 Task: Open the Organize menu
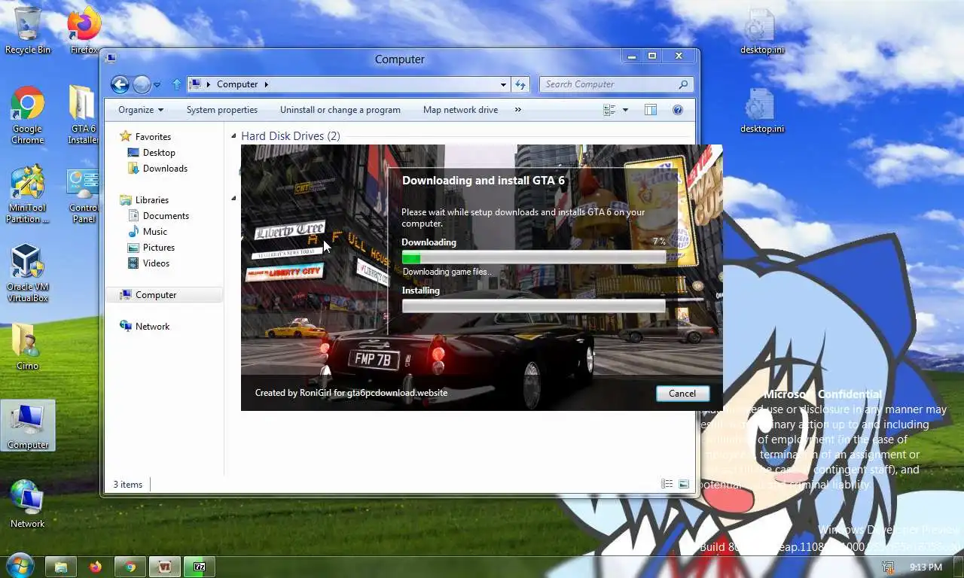point(141,110)
